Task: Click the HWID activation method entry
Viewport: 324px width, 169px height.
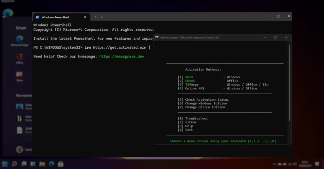Action: coord(189,77)
